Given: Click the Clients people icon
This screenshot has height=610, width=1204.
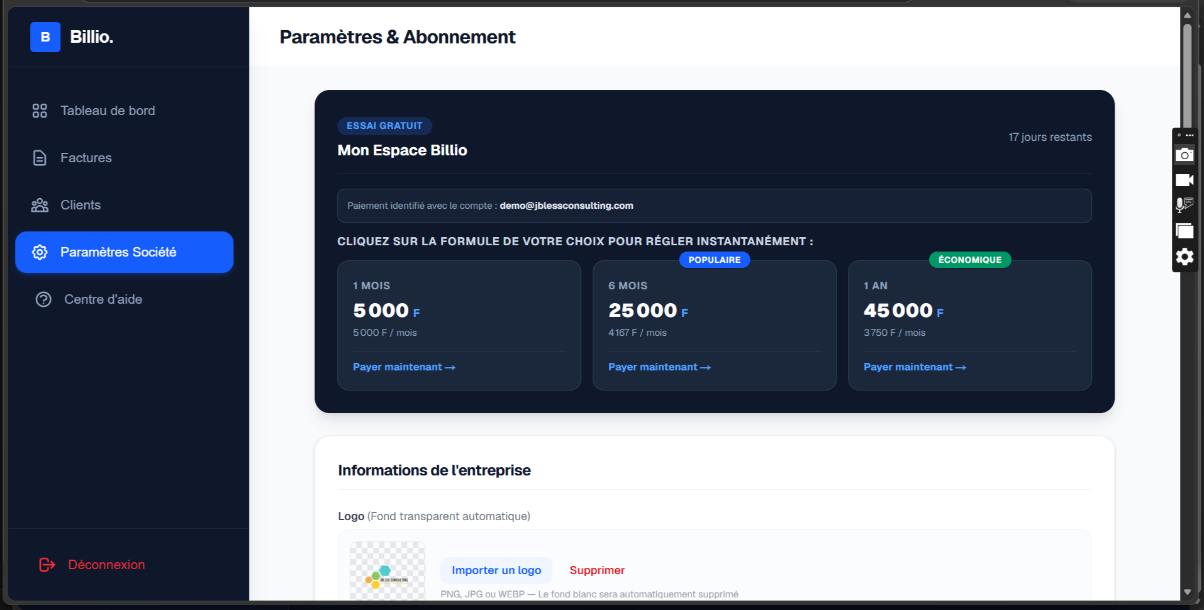Looking at the screenshot, I should 40,205.
